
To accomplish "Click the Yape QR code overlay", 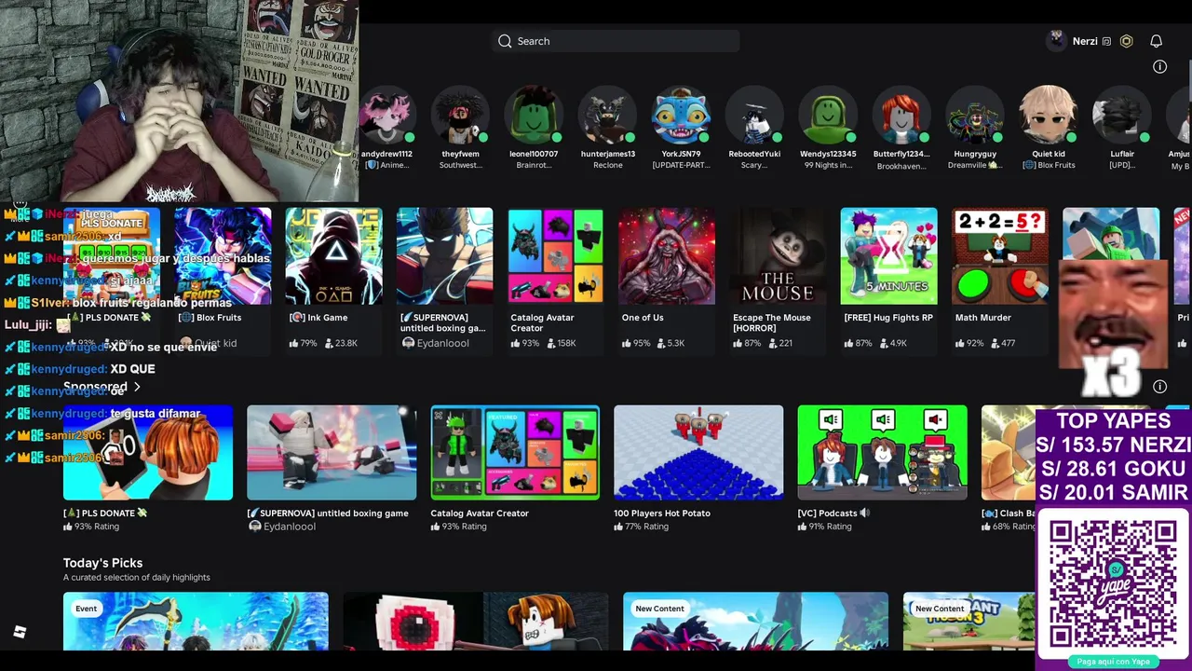I will [1113, 584].
